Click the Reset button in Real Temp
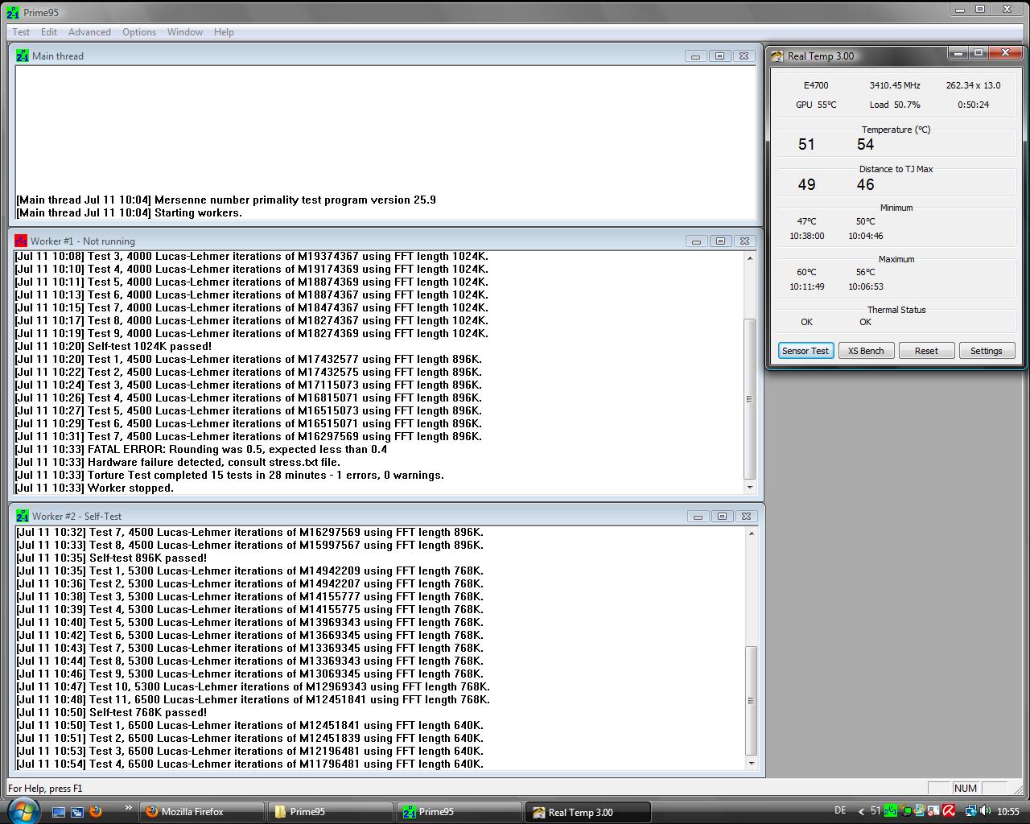Screen dimensions: 1030x824 point(926,351)
